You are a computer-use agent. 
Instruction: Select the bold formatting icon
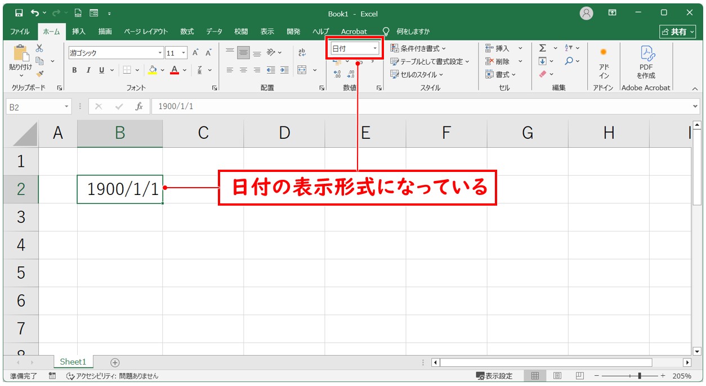(74, 70)
